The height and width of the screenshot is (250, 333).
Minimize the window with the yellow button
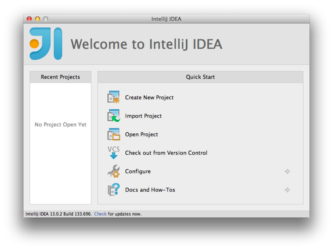(37, 19)
